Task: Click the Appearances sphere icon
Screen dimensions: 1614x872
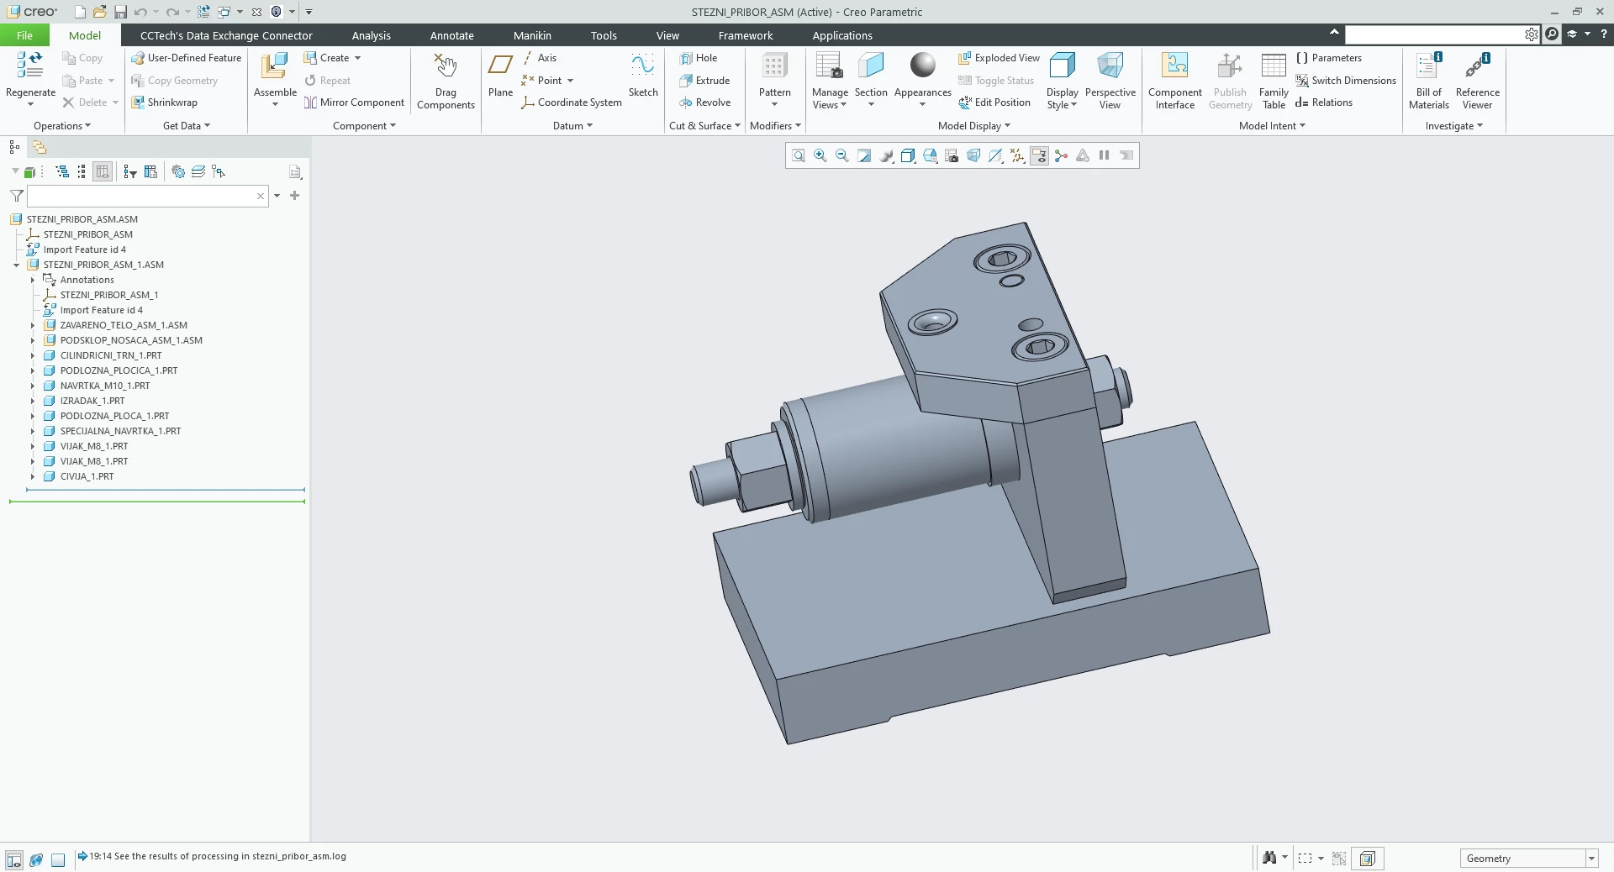Action: (x=922, y=66)
